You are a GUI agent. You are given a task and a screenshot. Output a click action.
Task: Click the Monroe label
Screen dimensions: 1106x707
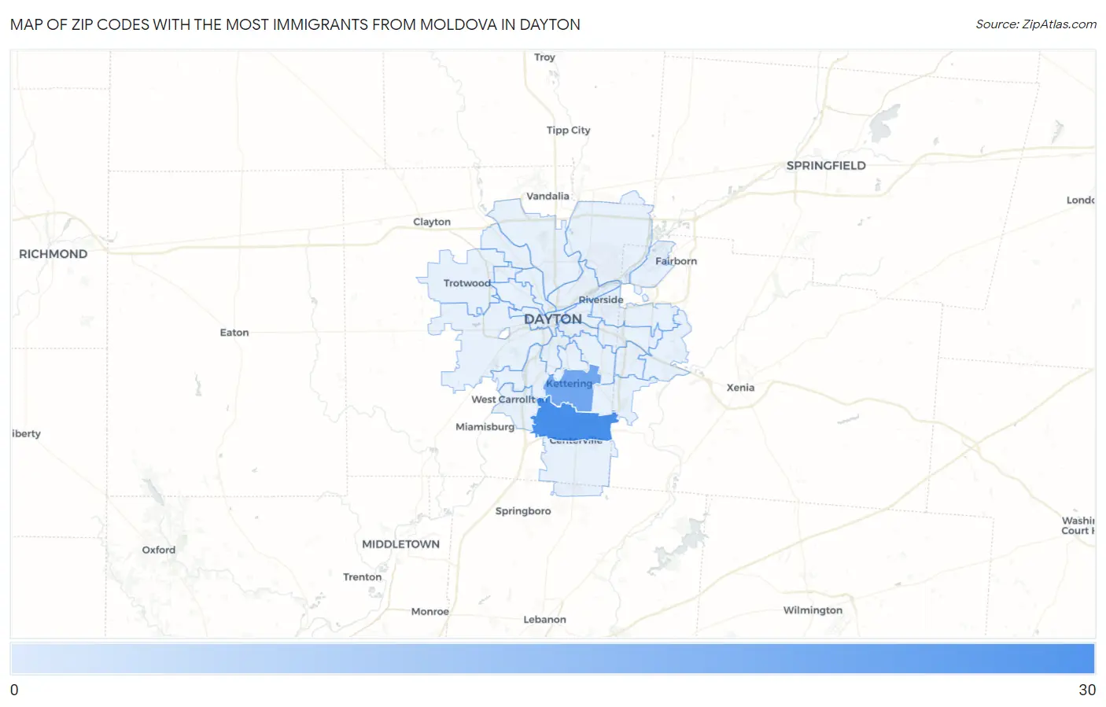[x=430, y=612]
